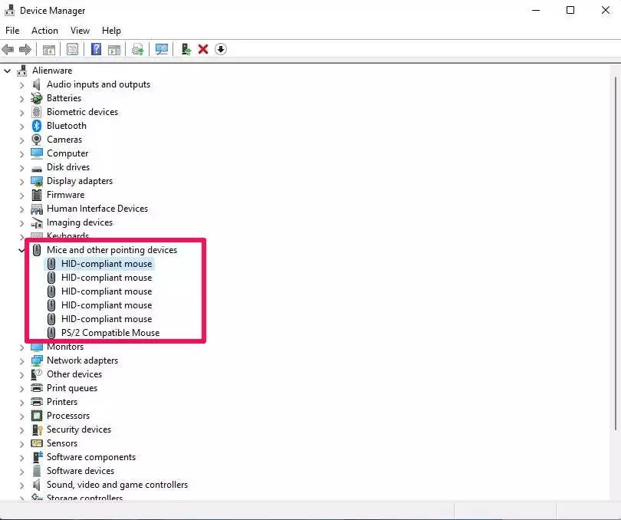Click the Properties toolbar icon

(73, 49)
